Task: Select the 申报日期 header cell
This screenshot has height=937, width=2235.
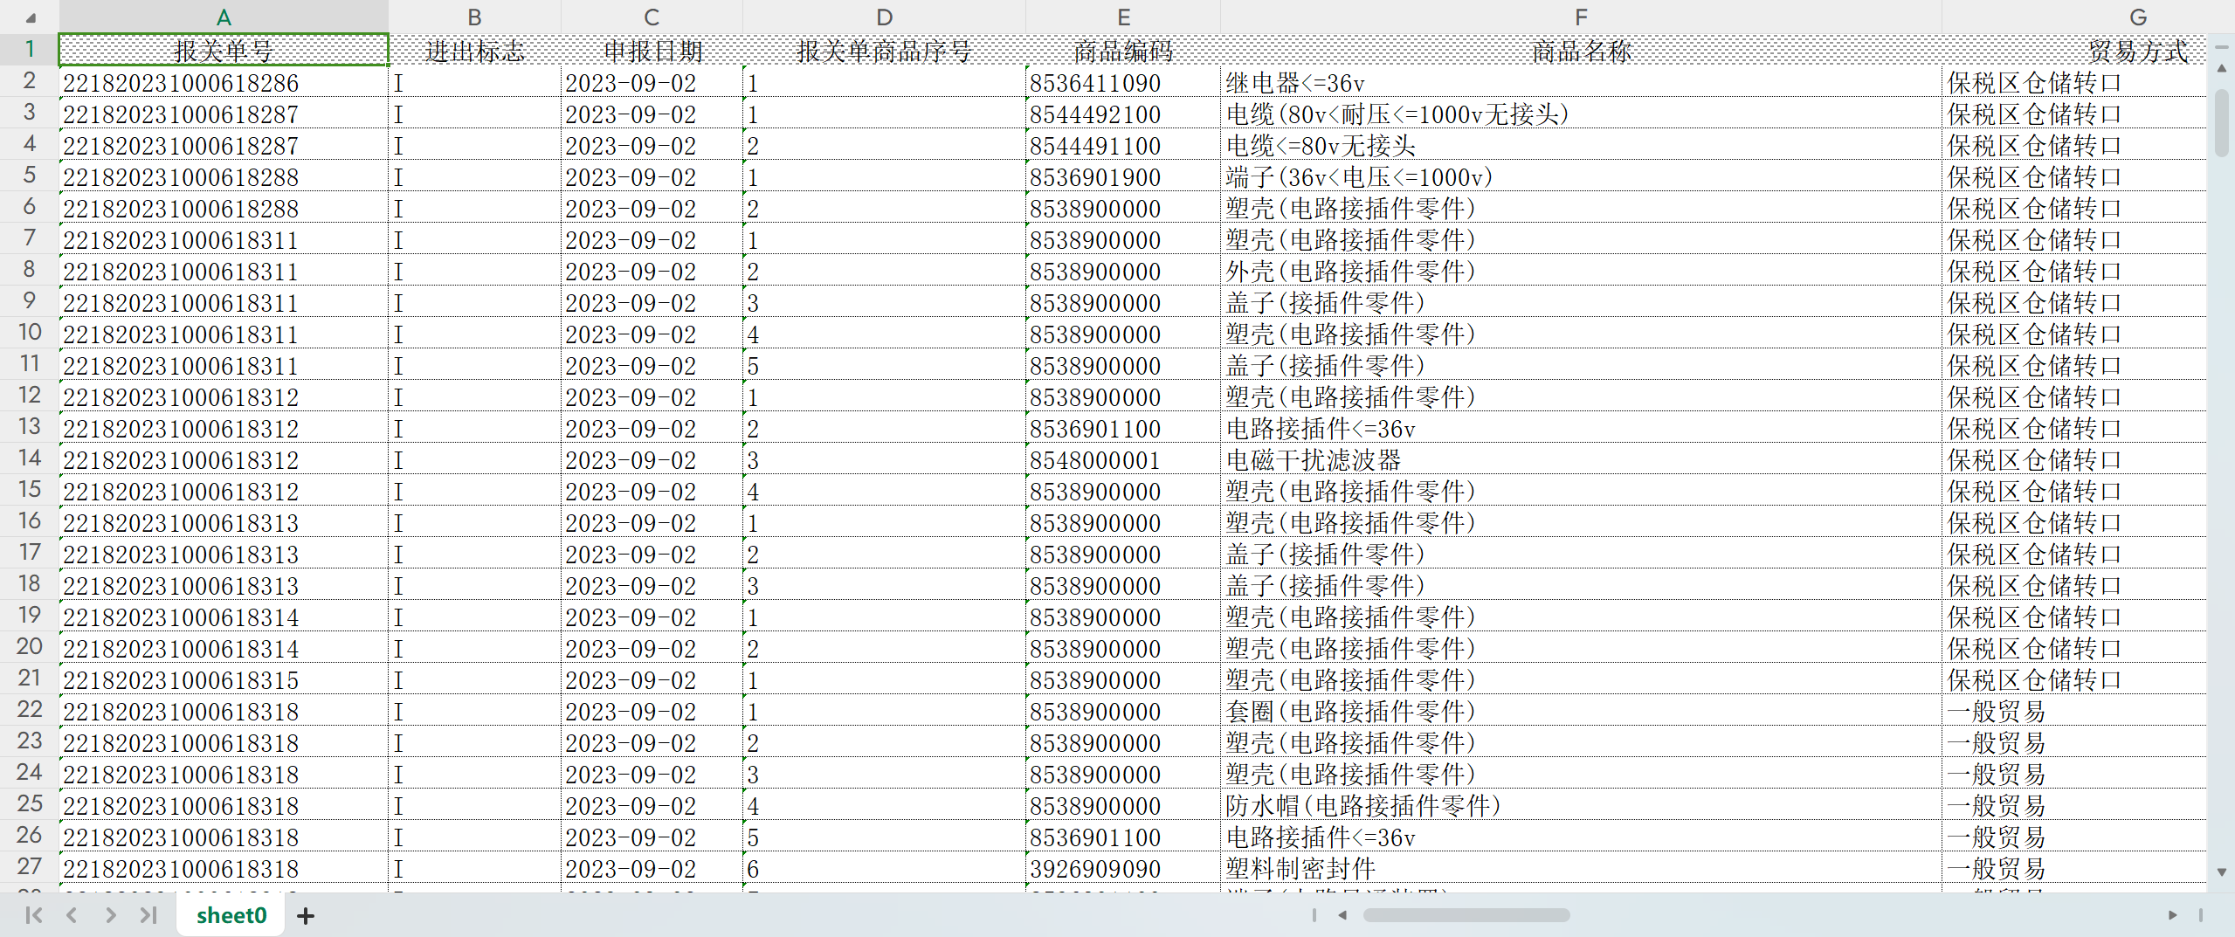Action: point(652,51)
